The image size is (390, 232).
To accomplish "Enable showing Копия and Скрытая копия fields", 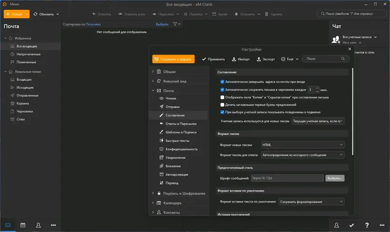I will click(222, 97).
